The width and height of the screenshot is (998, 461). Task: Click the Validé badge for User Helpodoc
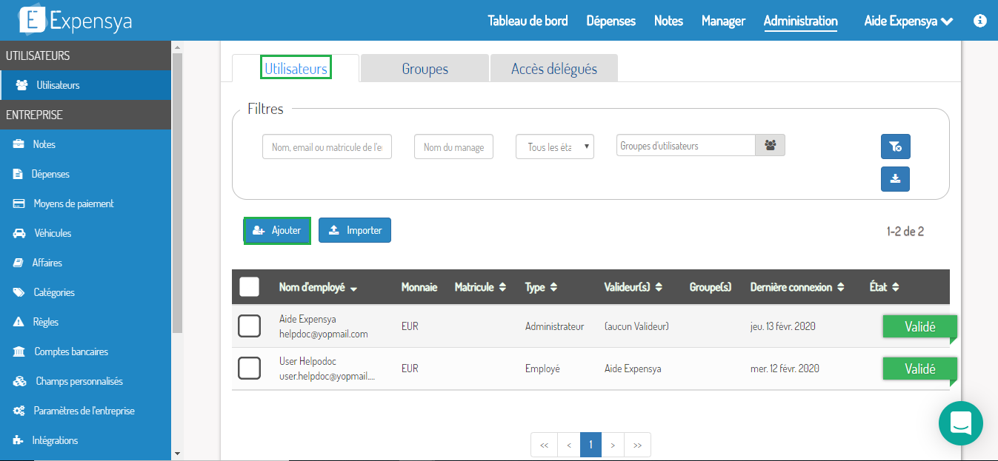(x=919, y=369)
